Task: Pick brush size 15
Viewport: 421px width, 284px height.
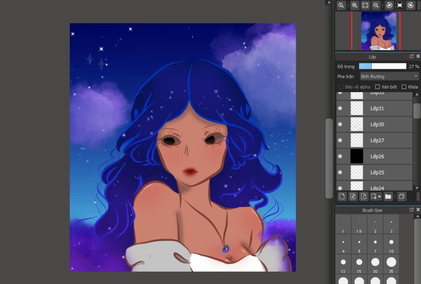Action: pyautogui.click(x=359, y=264)
